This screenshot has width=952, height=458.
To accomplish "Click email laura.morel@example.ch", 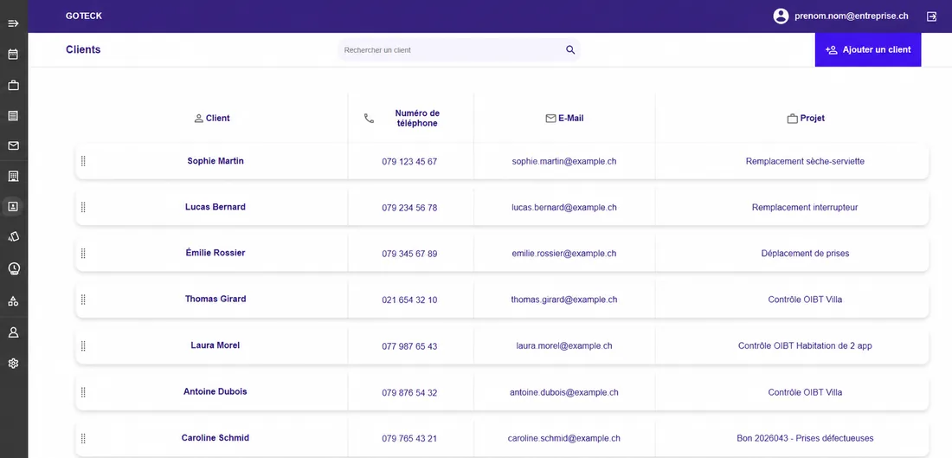I will (564, 345).
